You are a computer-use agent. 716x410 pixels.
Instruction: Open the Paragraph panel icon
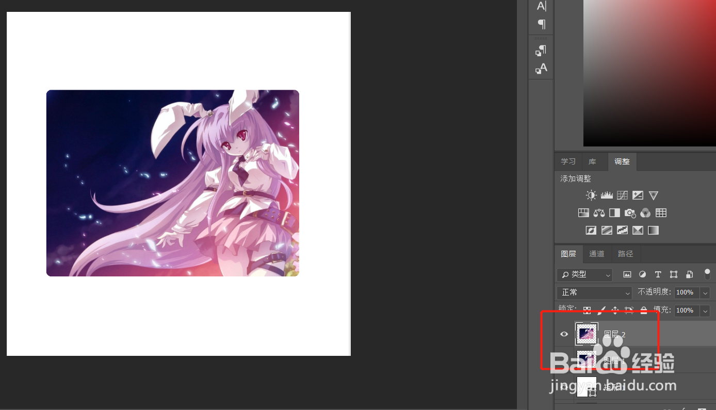541,24
